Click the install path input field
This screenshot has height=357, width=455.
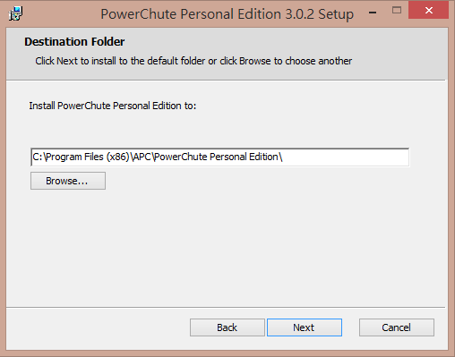coord(219,157)
